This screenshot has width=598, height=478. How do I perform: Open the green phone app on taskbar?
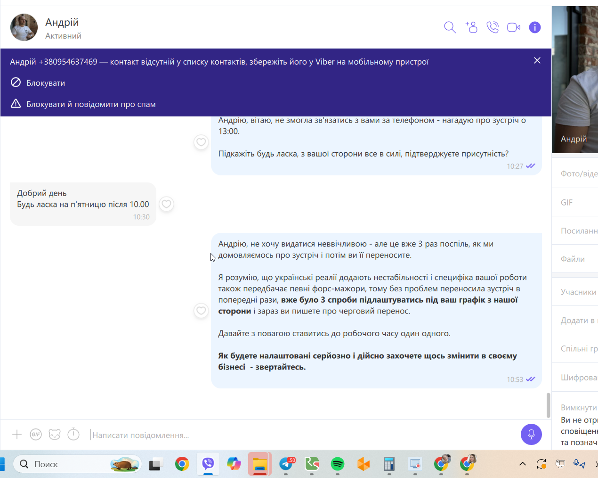(312, 464)
